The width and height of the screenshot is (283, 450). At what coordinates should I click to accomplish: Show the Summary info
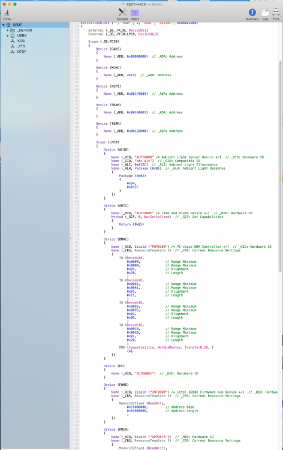pyautogui.click(x=252, y=14)
